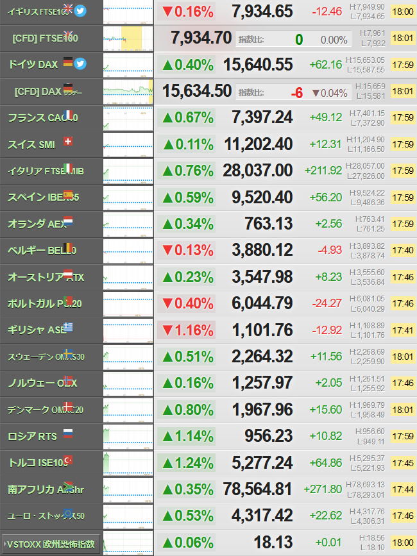The width and height of the screenshot is (417, 556).
Task: Click the 18:01 time tag on [CFD] DAX
Action: click(403, 92)
